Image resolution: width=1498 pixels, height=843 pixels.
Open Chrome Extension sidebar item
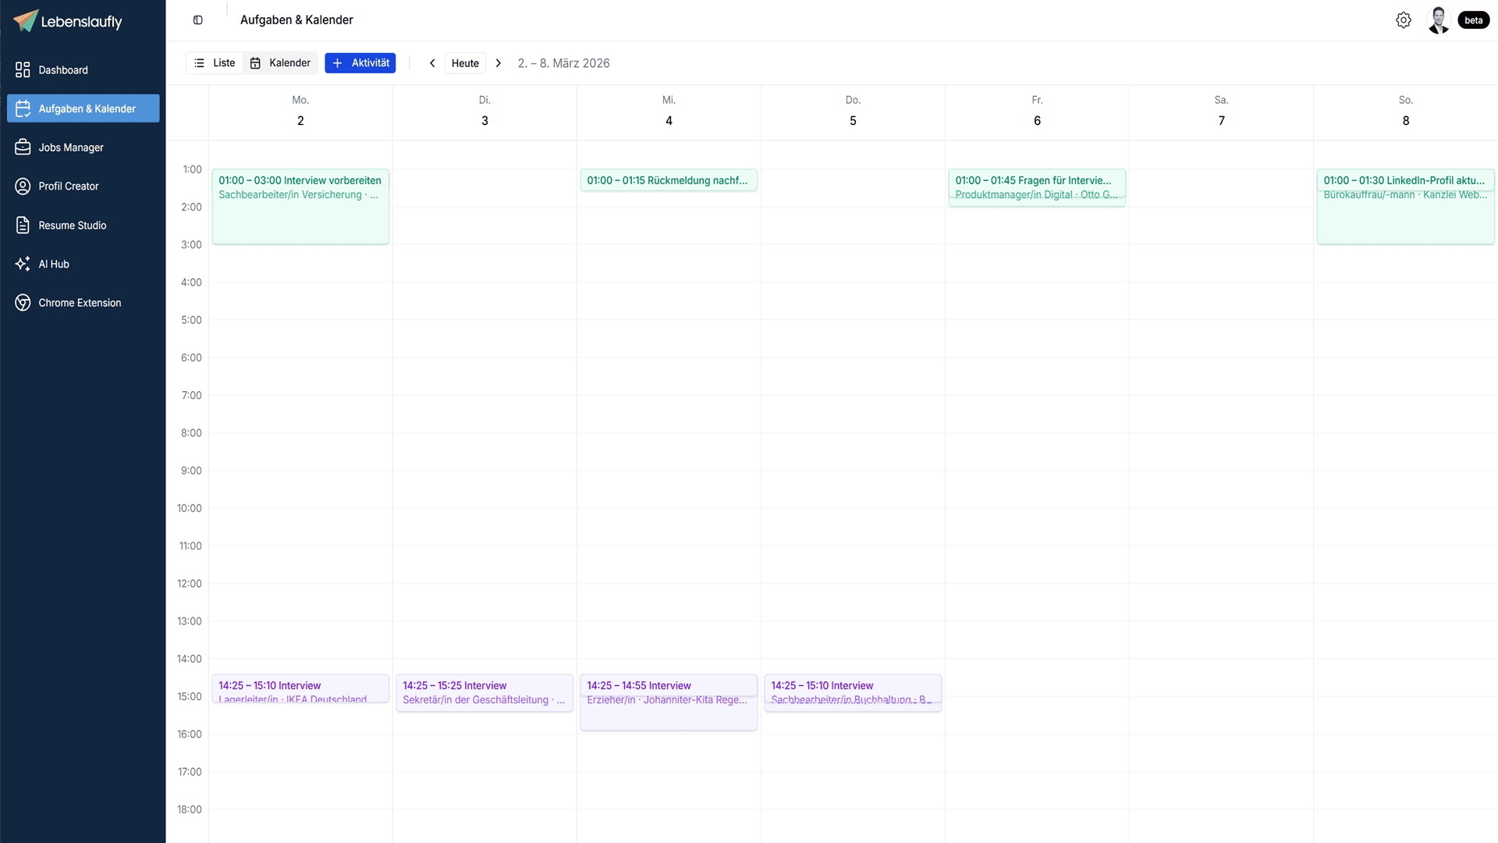point(80,303)
